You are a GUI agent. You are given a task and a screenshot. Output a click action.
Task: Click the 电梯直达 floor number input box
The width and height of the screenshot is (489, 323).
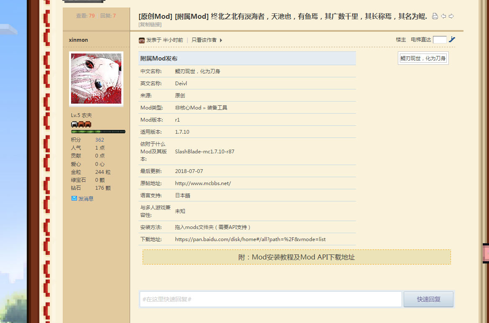tap(440, 40)
